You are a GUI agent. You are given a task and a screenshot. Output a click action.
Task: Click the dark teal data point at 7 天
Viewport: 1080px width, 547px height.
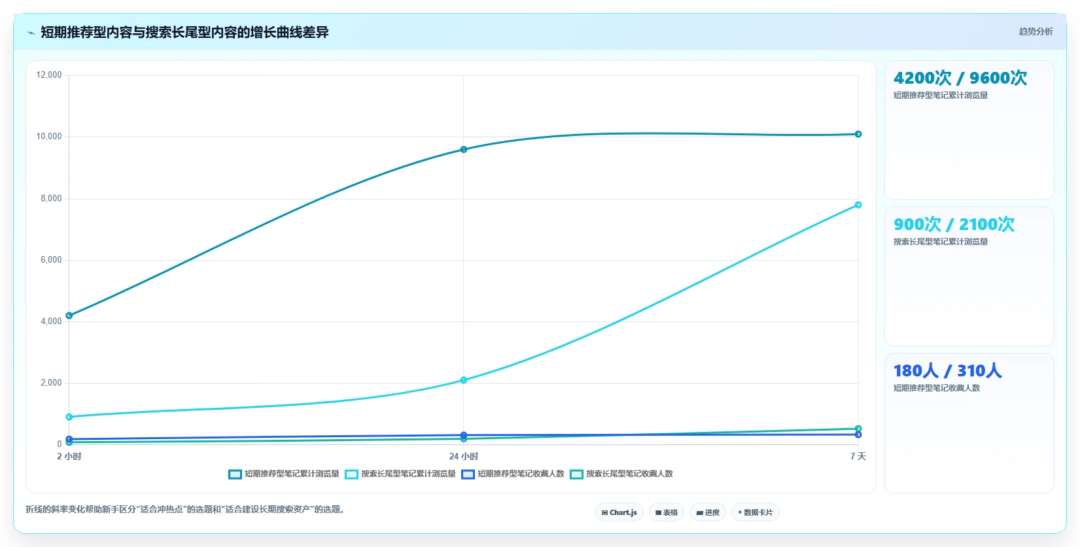coord(858,134)
